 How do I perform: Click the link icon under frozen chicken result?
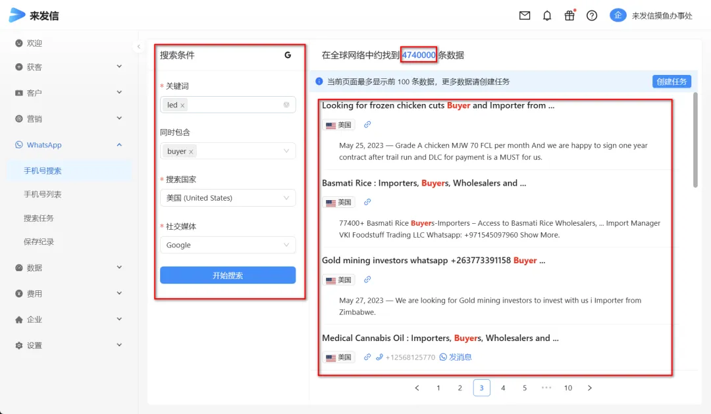tap(367, 124)
